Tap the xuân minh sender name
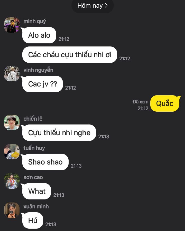 click(x=36, y=206)
